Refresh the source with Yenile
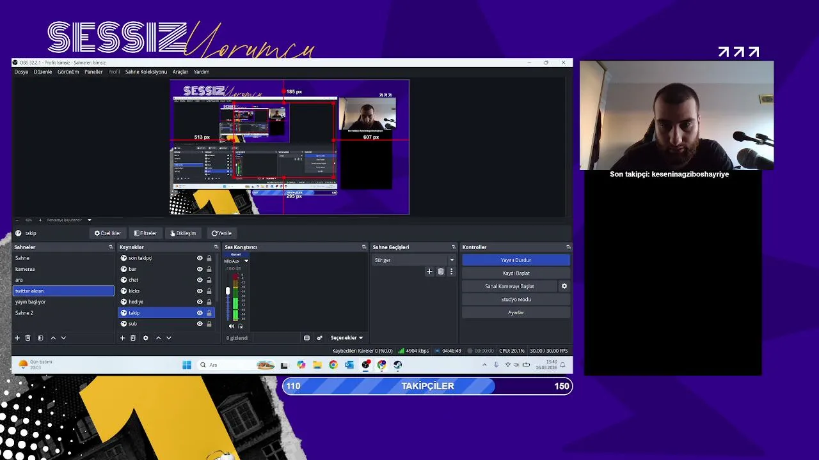The height and width of the screenshot is (460, 819). click(221, 233)
